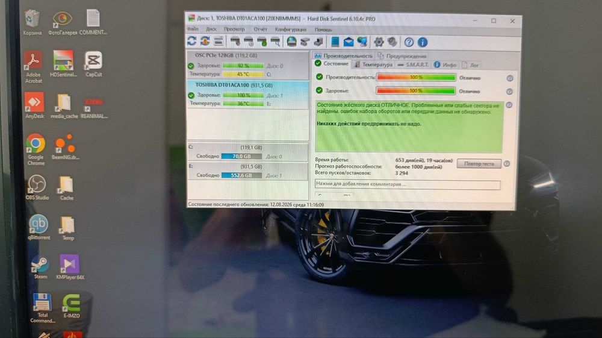Open the Файл menu
The height and width of the screenshot is (338, 602).
[x=193, y=29]
